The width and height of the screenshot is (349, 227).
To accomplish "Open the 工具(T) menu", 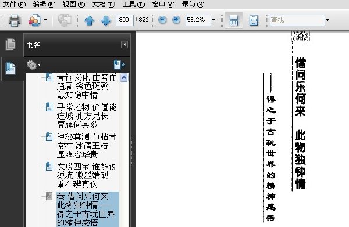I will point(133,4).
